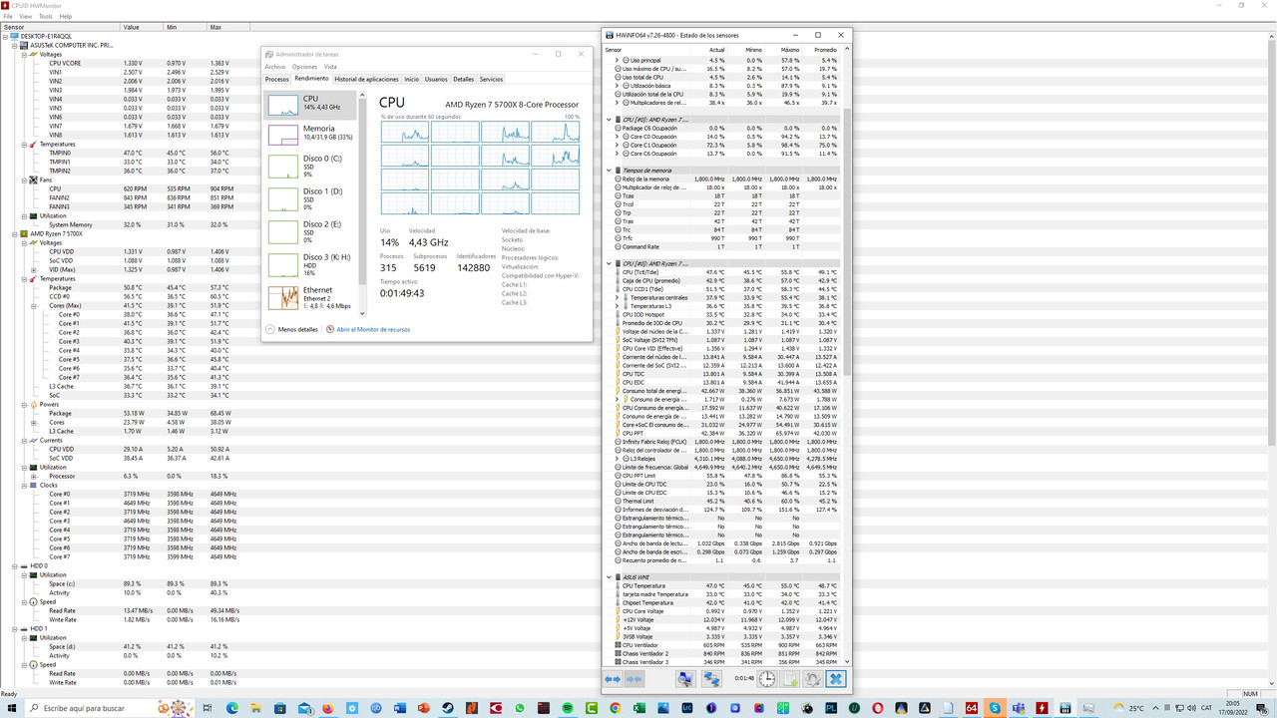
Task: Select the CPU performance graph thumbnail in Task Manager
Action: (282, 104)
